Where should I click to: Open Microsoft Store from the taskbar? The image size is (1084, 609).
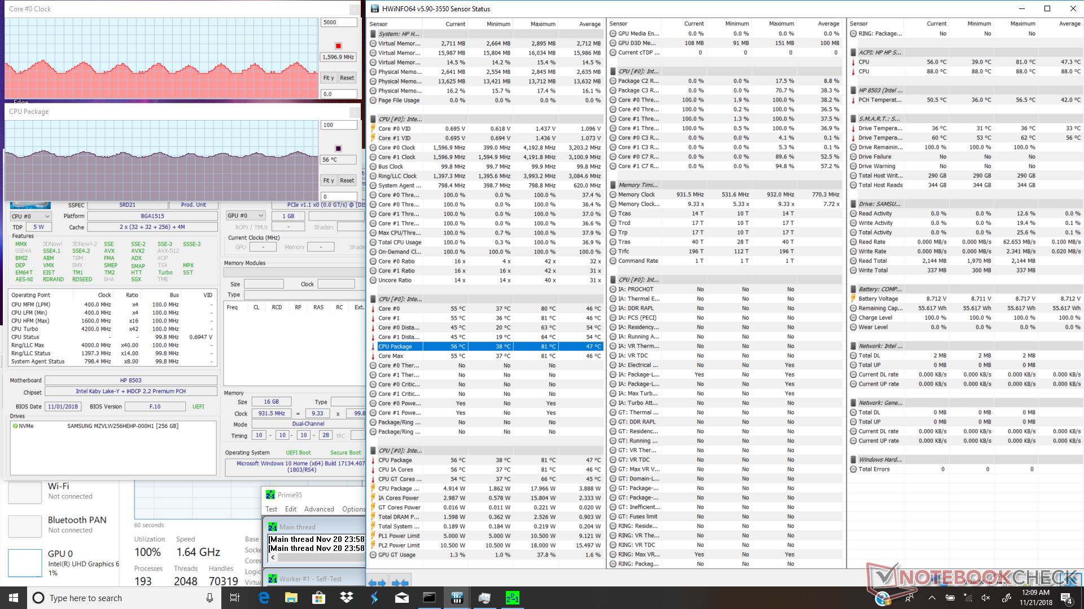tap(319, 598)
